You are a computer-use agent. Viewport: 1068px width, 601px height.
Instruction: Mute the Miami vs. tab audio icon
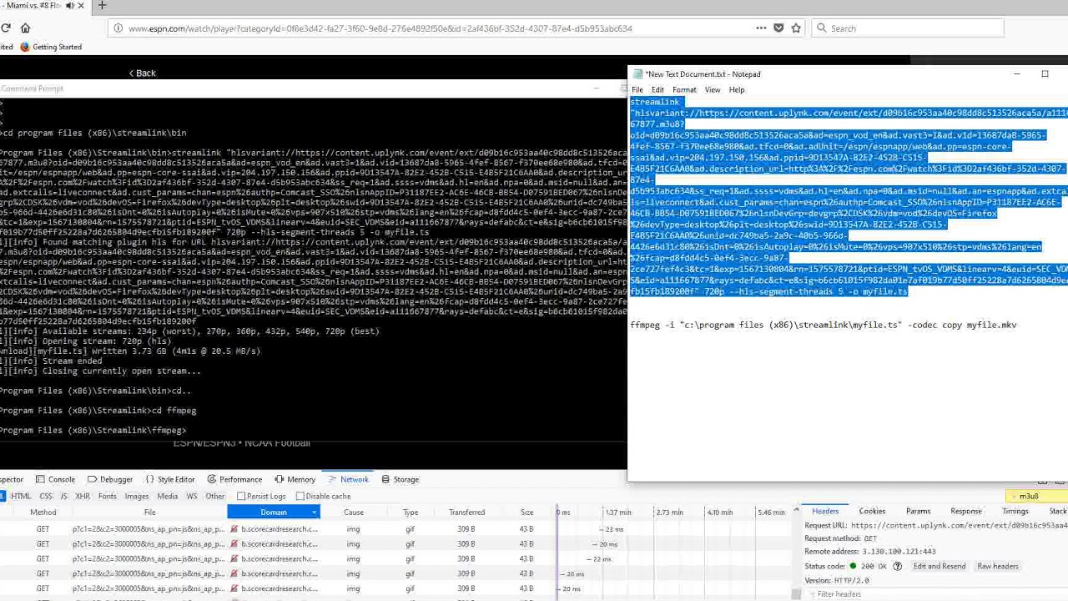point(70,6)
